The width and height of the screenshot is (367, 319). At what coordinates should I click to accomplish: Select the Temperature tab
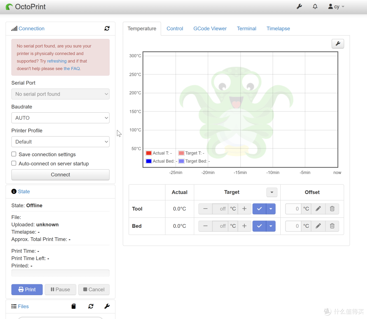[x=142, y=29]
